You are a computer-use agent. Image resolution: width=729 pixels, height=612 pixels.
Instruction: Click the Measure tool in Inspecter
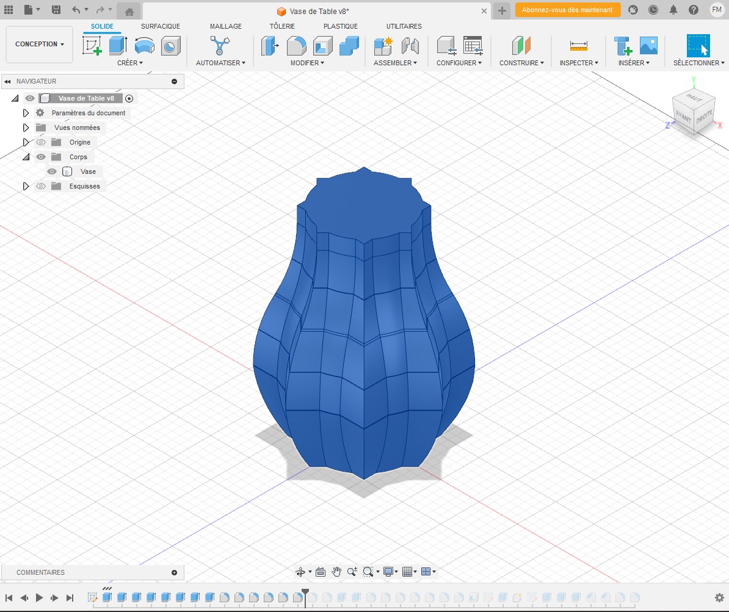pyautogui.click(x=578, y=46)
